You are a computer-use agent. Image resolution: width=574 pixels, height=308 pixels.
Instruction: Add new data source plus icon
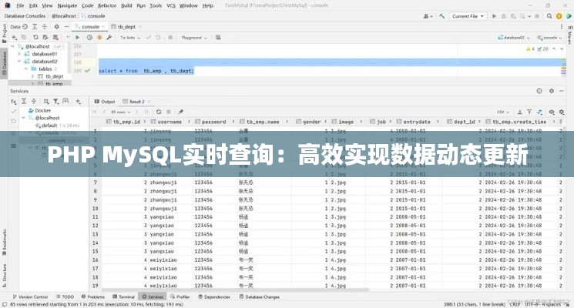click(x=14, y=37)
